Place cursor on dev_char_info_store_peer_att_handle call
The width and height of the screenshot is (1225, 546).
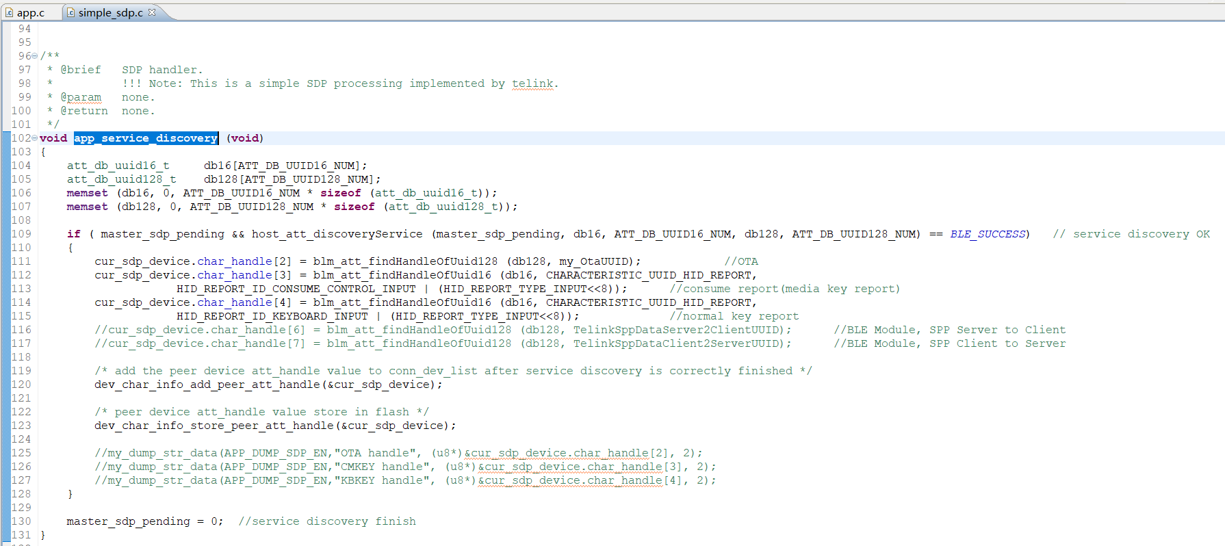(x=214, y=426)
